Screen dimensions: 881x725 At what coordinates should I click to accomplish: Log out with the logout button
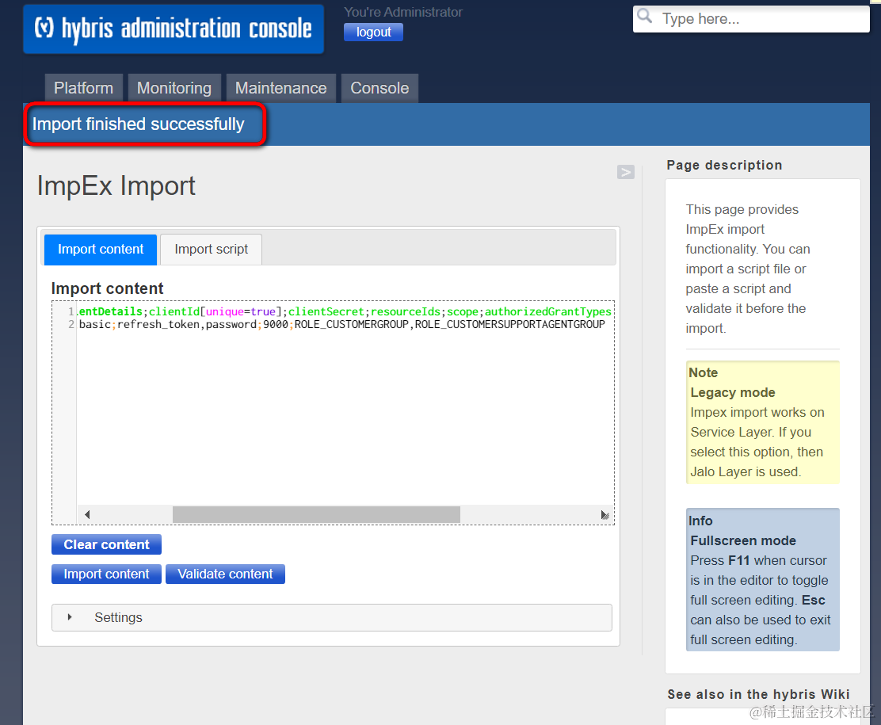(x=374, y=32)
